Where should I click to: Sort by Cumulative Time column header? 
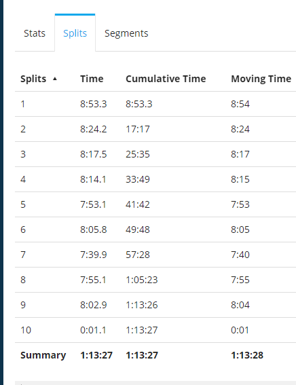[x=166, y=79]
